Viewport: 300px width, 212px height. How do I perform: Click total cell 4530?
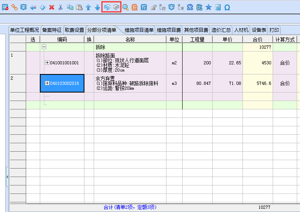[257, 63]
